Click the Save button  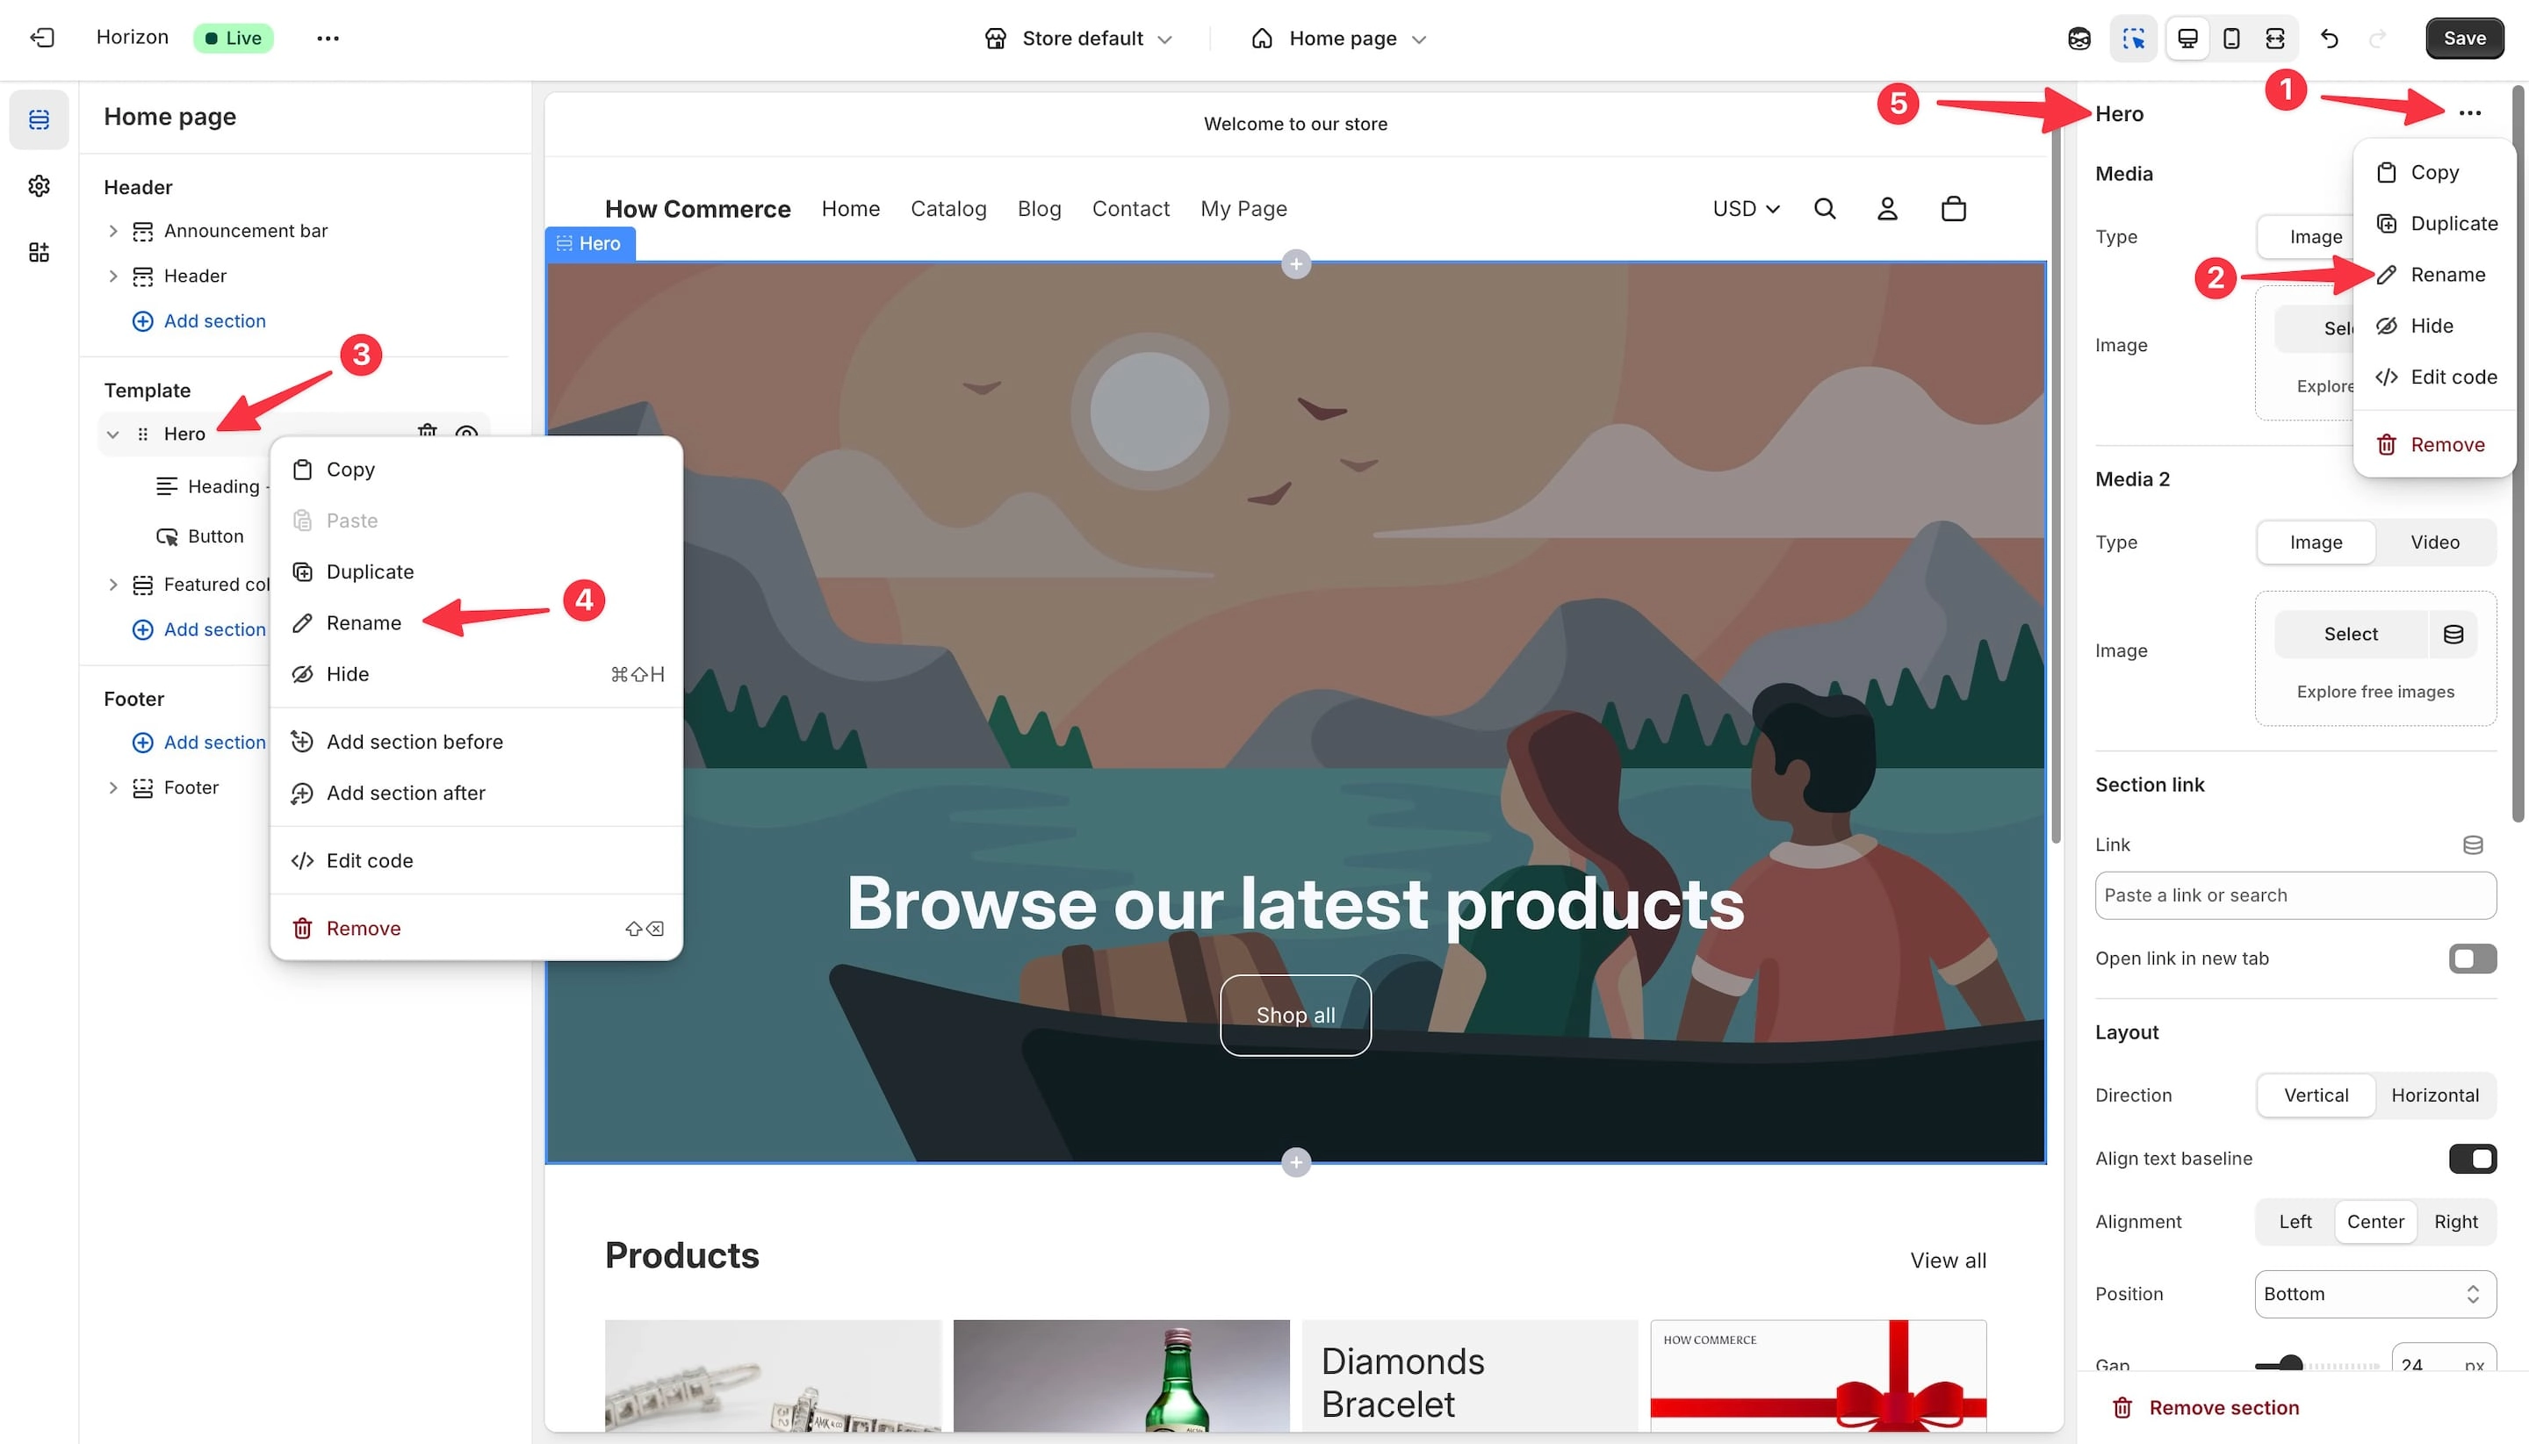pyautogui.click(x=2463, y=39)
